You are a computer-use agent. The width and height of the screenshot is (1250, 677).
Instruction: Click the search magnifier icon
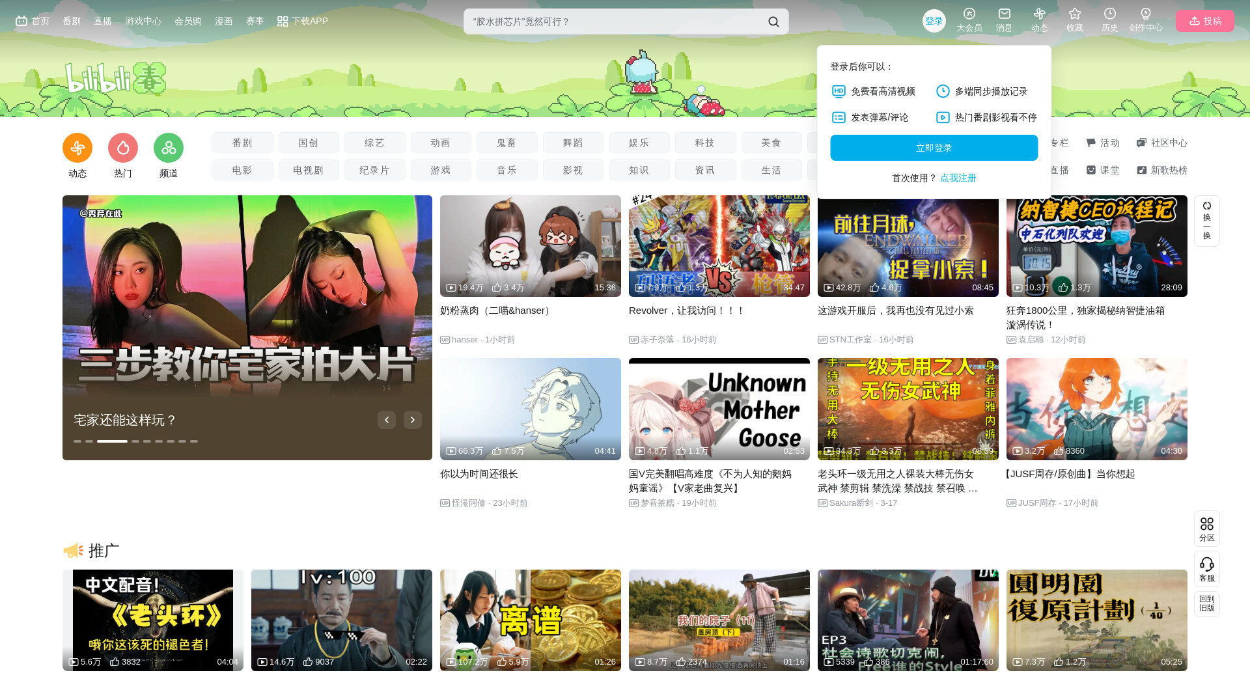point(773,21)
